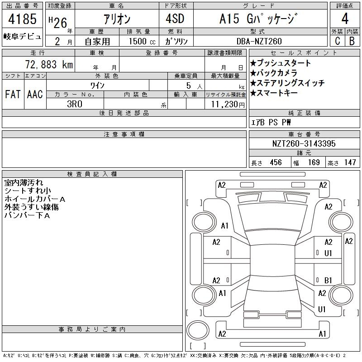Click the car name アリオン
The width and height of the screenshot is (362, 362).
117,19
